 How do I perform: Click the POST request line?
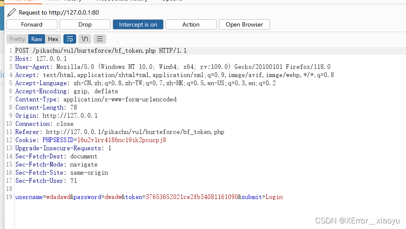101,51
